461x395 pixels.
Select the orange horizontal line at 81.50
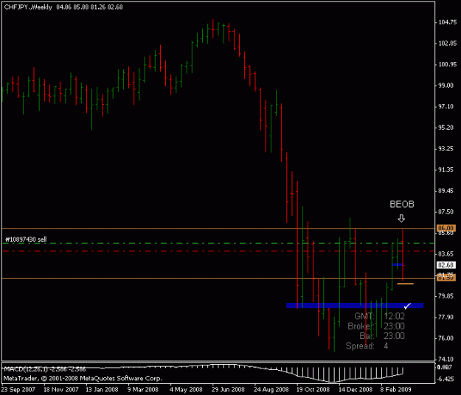point(218,278)
